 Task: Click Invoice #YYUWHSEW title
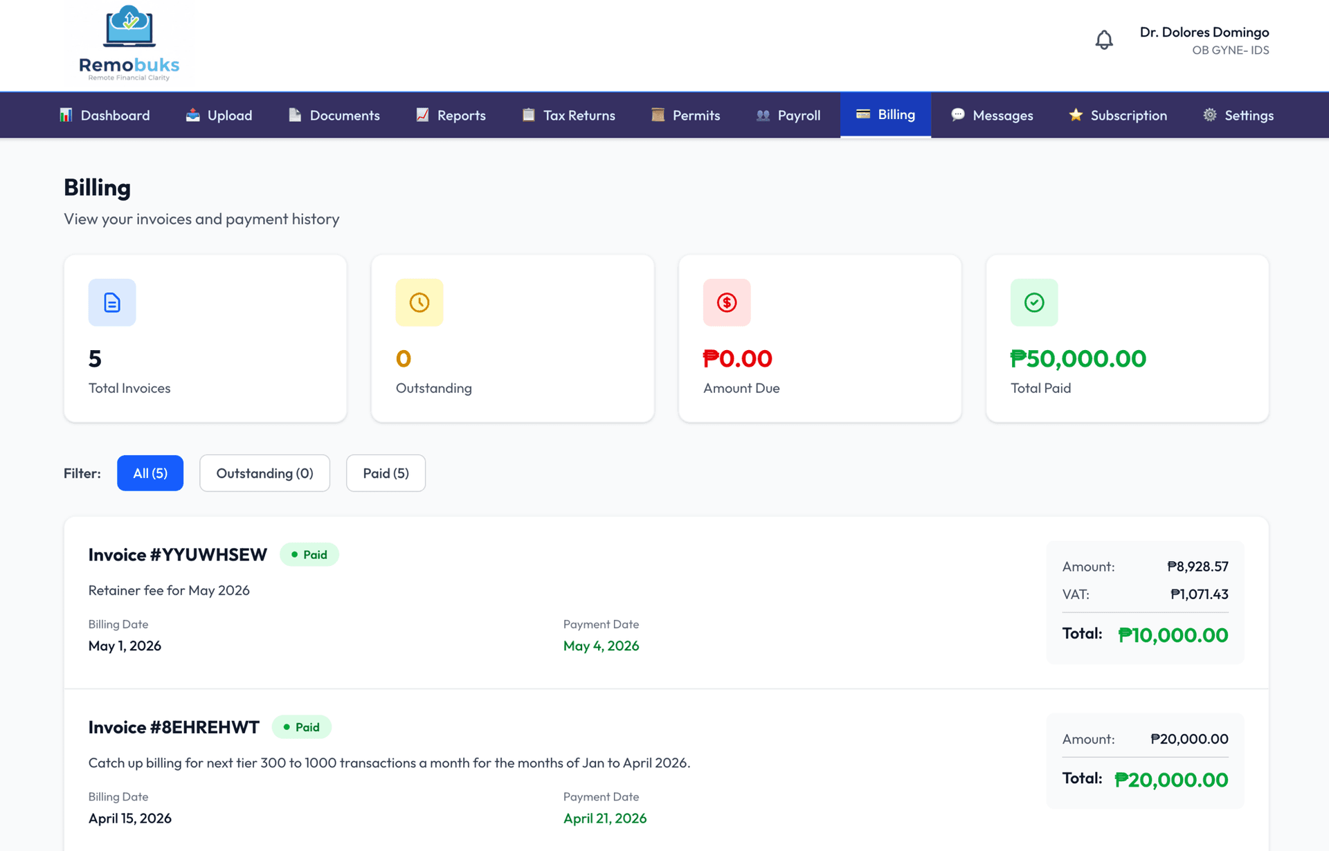[x=177, y=555]
